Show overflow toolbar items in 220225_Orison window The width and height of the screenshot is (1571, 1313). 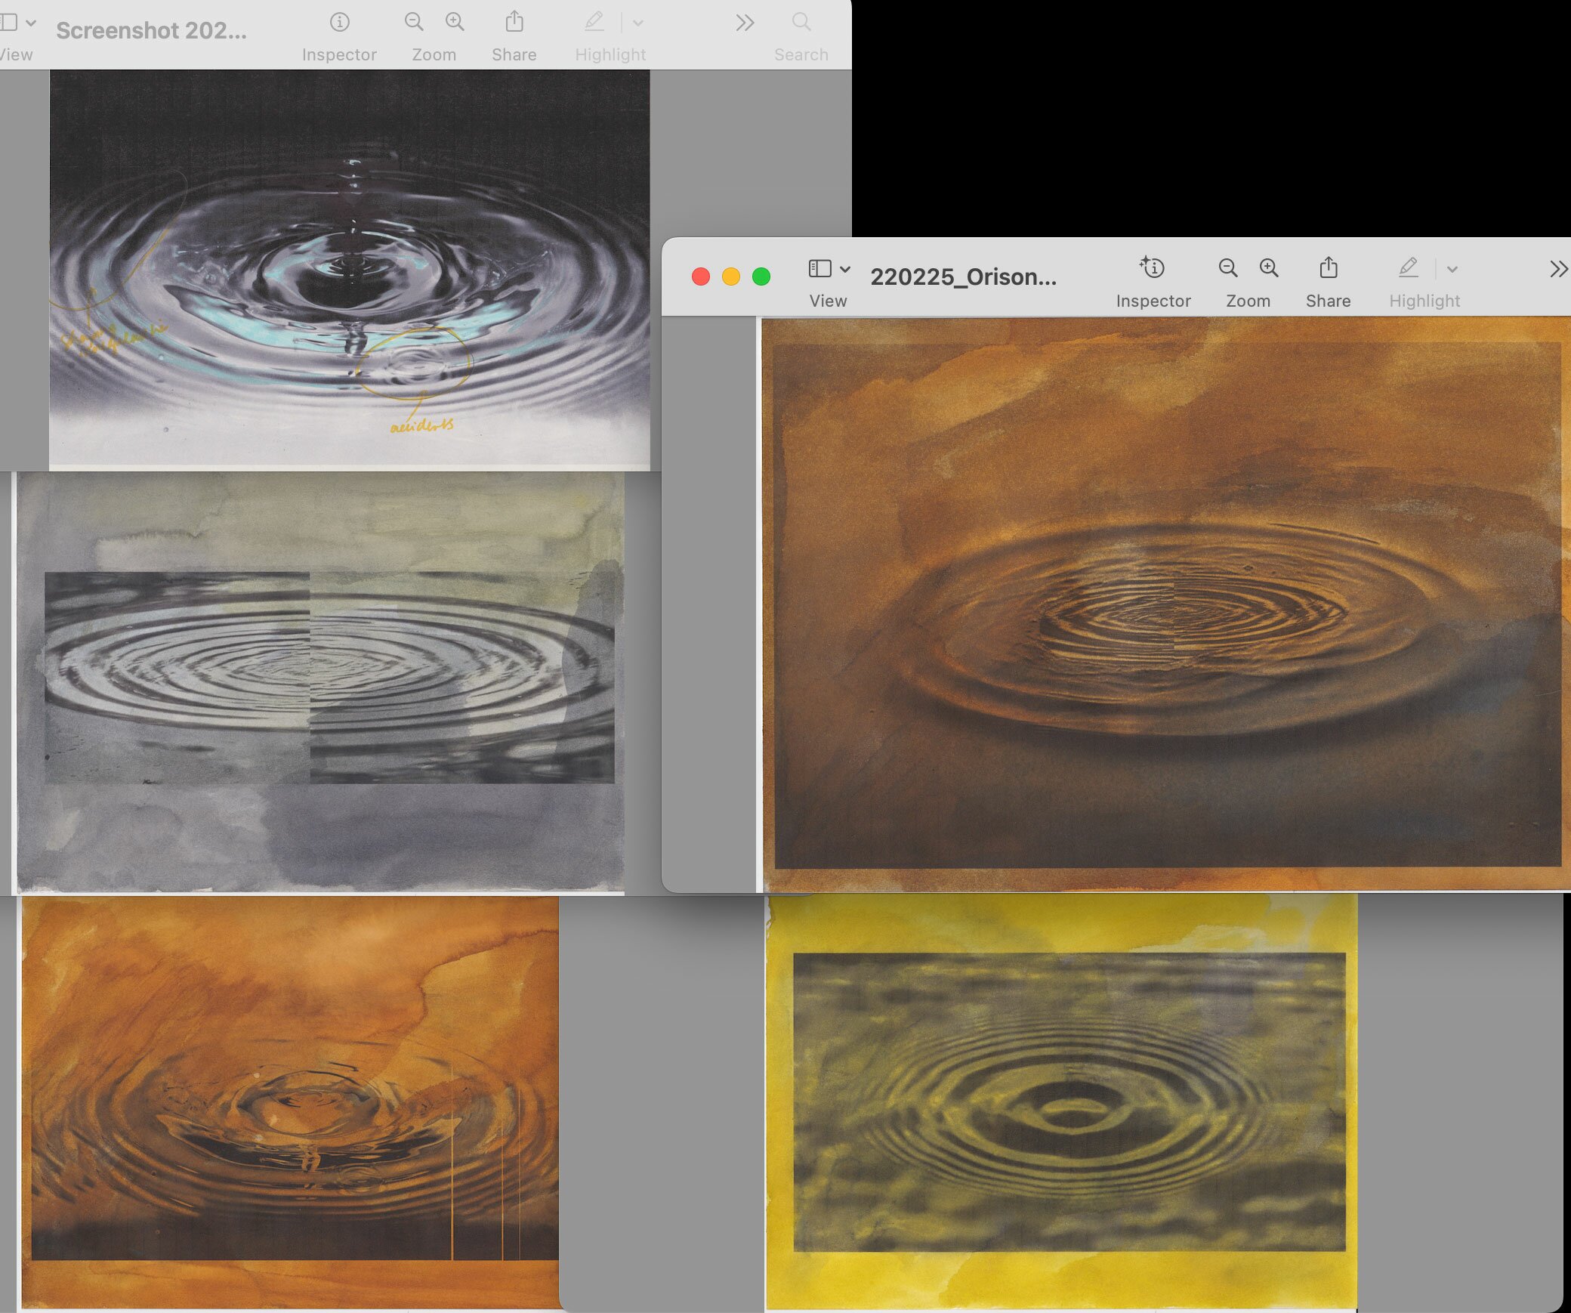click(1558, 269)
